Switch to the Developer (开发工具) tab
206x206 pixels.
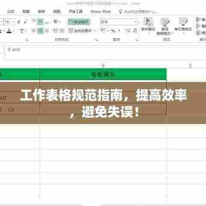click(76, 12)
